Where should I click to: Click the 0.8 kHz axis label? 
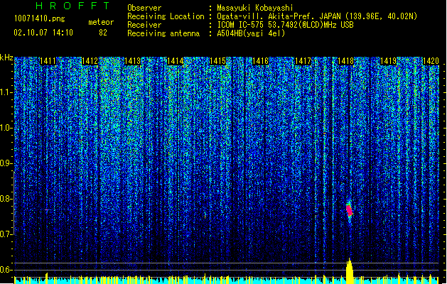(6, 199)
